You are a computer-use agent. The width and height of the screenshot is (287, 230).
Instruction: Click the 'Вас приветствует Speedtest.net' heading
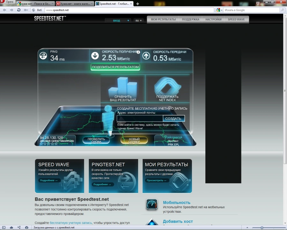tap(72, 199)
